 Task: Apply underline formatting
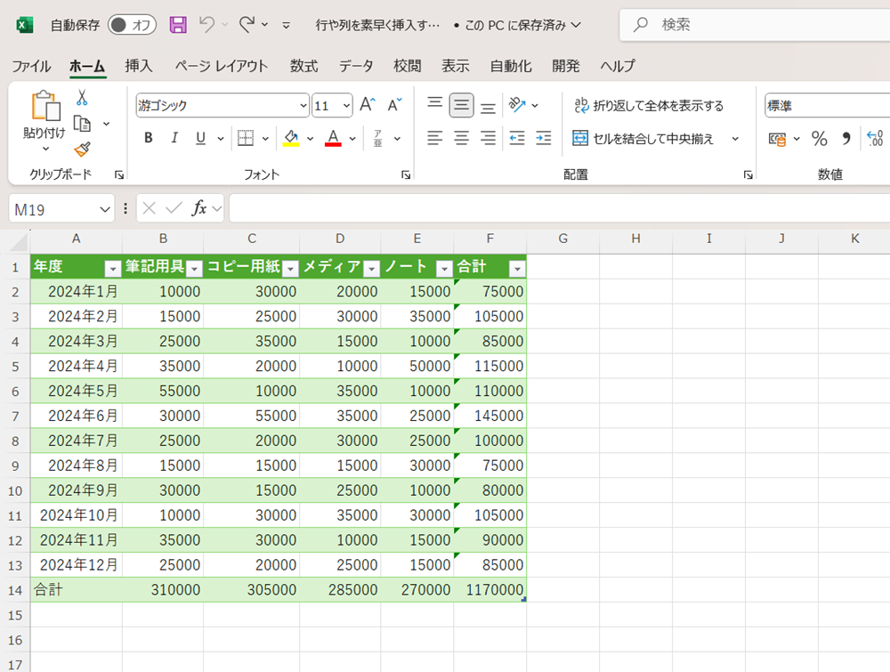(x=200, y=138)
